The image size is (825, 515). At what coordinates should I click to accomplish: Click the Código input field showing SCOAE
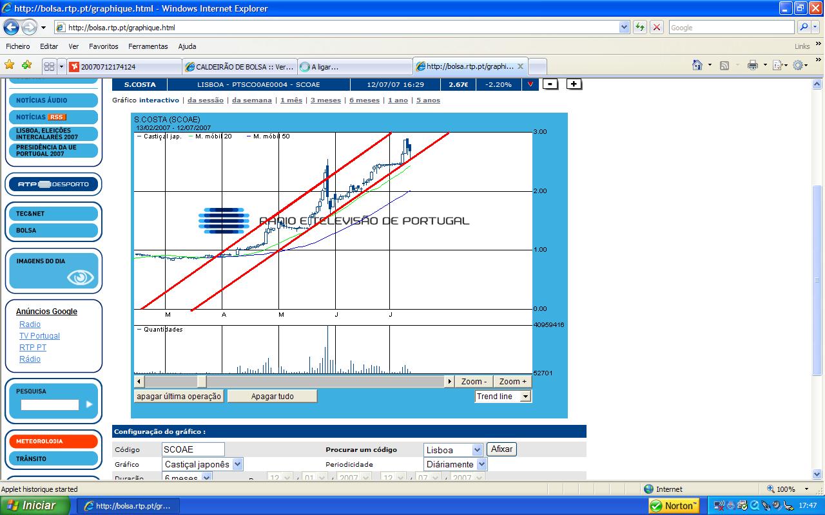click(x=193, y=449)
